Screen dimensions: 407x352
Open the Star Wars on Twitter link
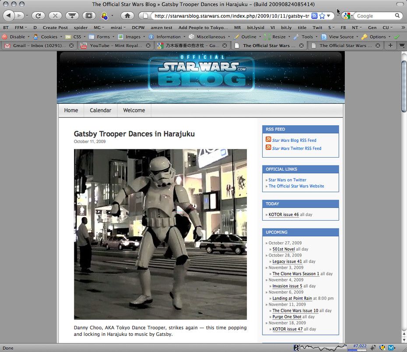tap(288, 180)
